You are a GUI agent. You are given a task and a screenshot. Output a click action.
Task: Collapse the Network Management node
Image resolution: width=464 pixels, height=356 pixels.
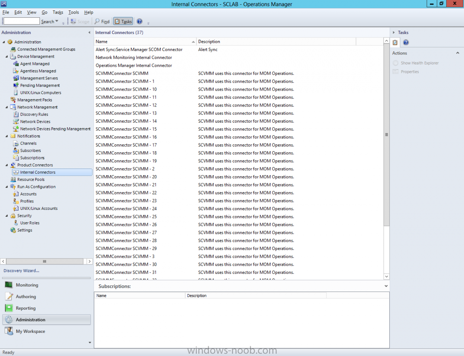point(7,107)
